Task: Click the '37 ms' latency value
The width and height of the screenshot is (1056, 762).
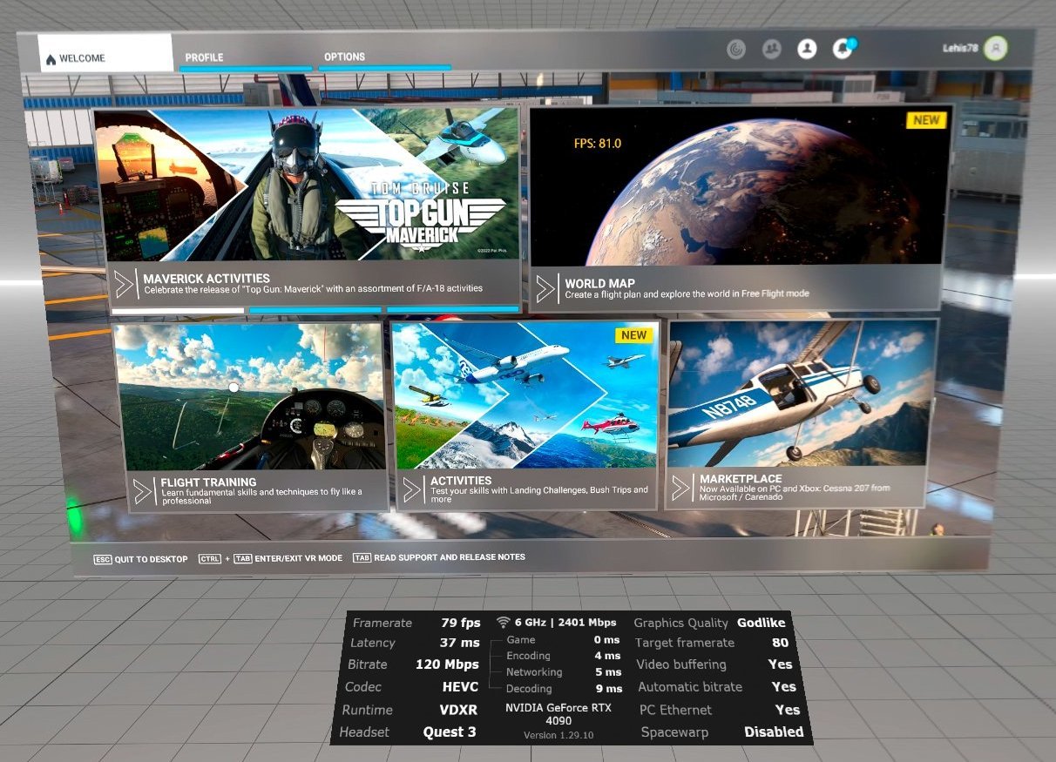Action: point(460,643)
